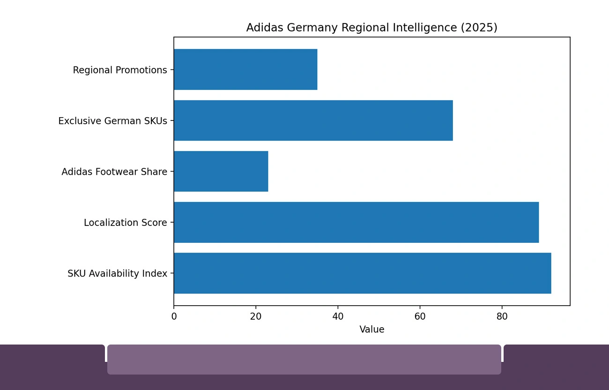Click the x-axis tick label '20'
609x390 pixels.
[256, 317]
